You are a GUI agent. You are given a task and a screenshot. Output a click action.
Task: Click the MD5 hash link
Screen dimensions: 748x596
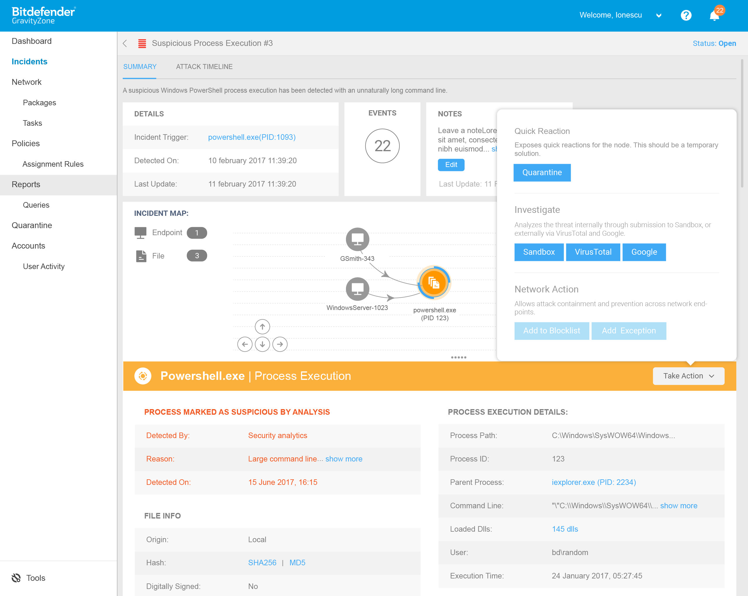[297, 563]
